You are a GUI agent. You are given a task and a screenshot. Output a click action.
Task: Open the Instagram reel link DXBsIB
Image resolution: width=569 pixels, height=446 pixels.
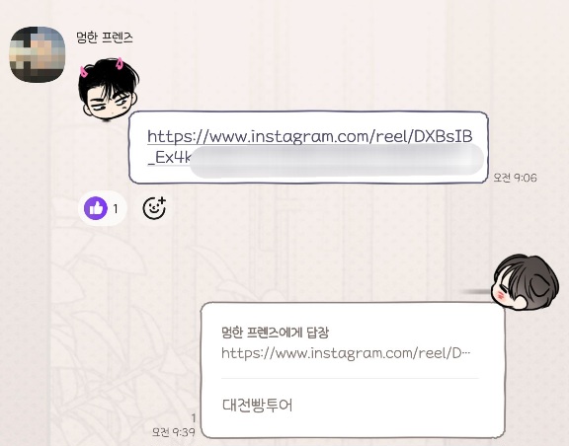[310, 137]
